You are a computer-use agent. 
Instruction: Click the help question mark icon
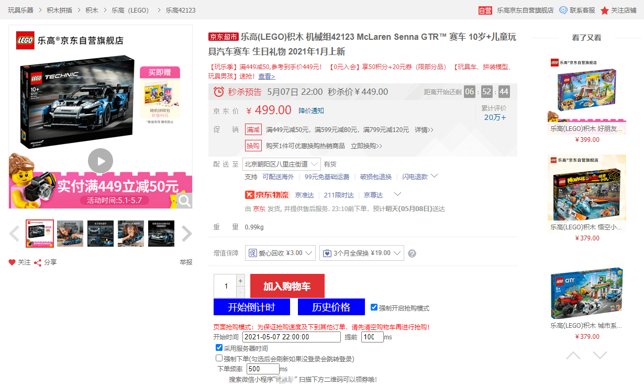(x=412, y=253)
